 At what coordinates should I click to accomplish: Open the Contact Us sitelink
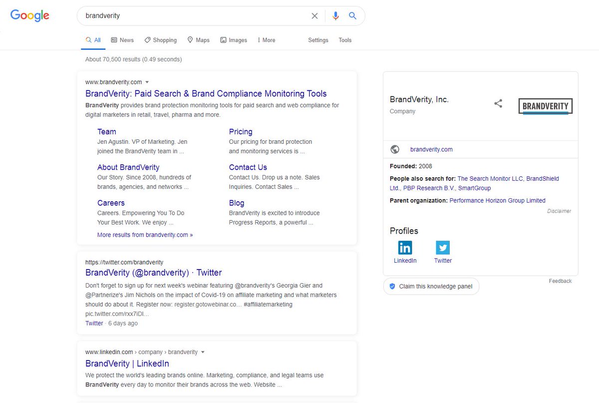(x=248, y=167)
